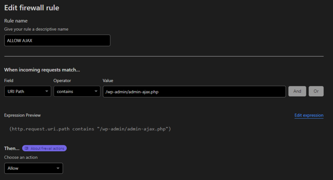This screenshot has height=180, width=333.
Task: Follow the Edit expression link
Action: pos(309,115)
